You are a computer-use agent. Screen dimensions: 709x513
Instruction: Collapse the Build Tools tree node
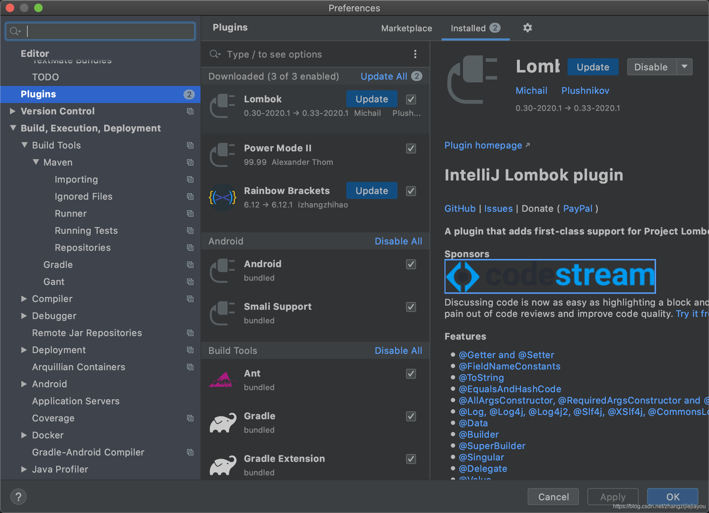point(24,145)
